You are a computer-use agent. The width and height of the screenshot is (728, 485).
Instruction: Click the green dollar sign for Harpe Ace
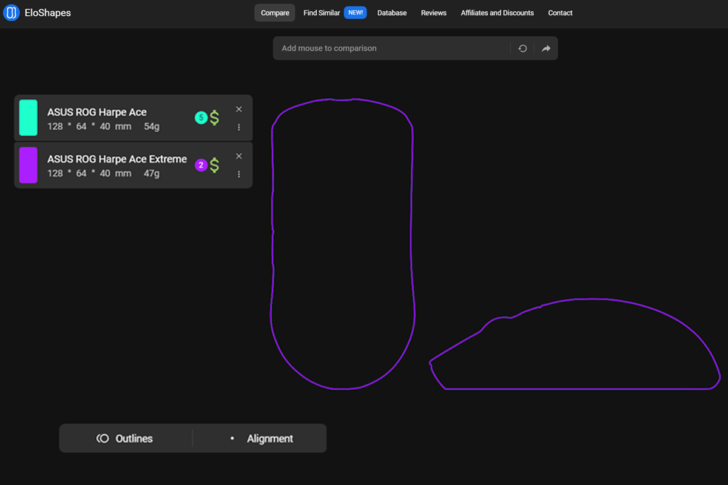pos(215,118)
